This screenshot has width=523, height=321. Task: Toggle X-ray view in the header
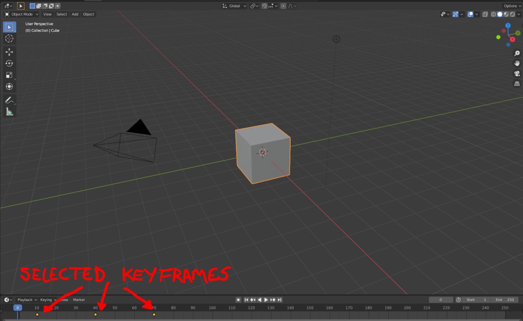485,14
